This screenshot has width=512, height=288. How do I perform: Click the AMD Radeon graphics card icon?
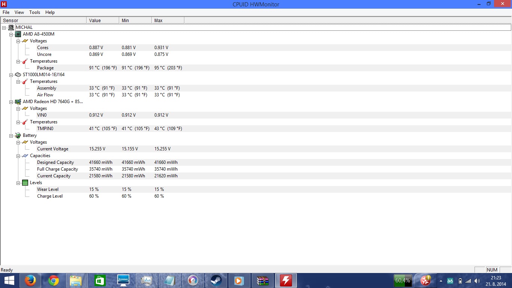pyautogui.click(x=18, y=102)
